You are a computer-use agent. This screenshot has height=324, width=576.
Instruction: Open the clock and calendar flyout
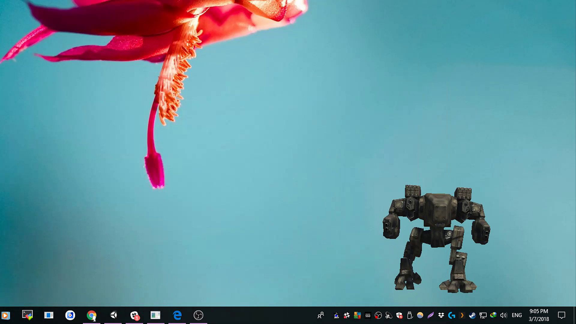coord(538,315)
